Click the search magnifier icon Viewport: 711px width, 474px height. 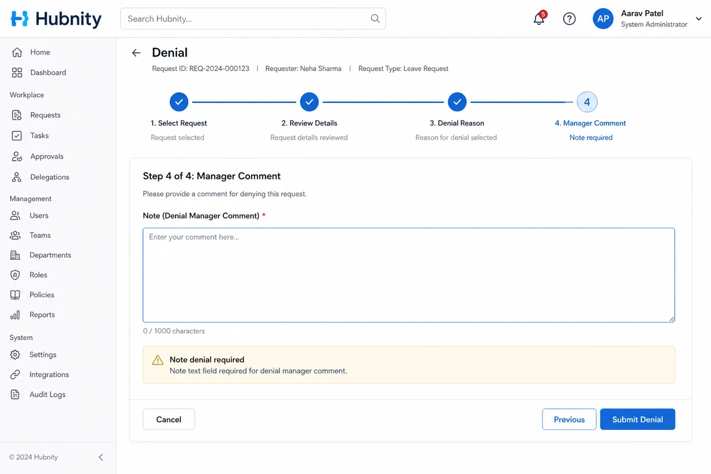click(x=375, y=18)
